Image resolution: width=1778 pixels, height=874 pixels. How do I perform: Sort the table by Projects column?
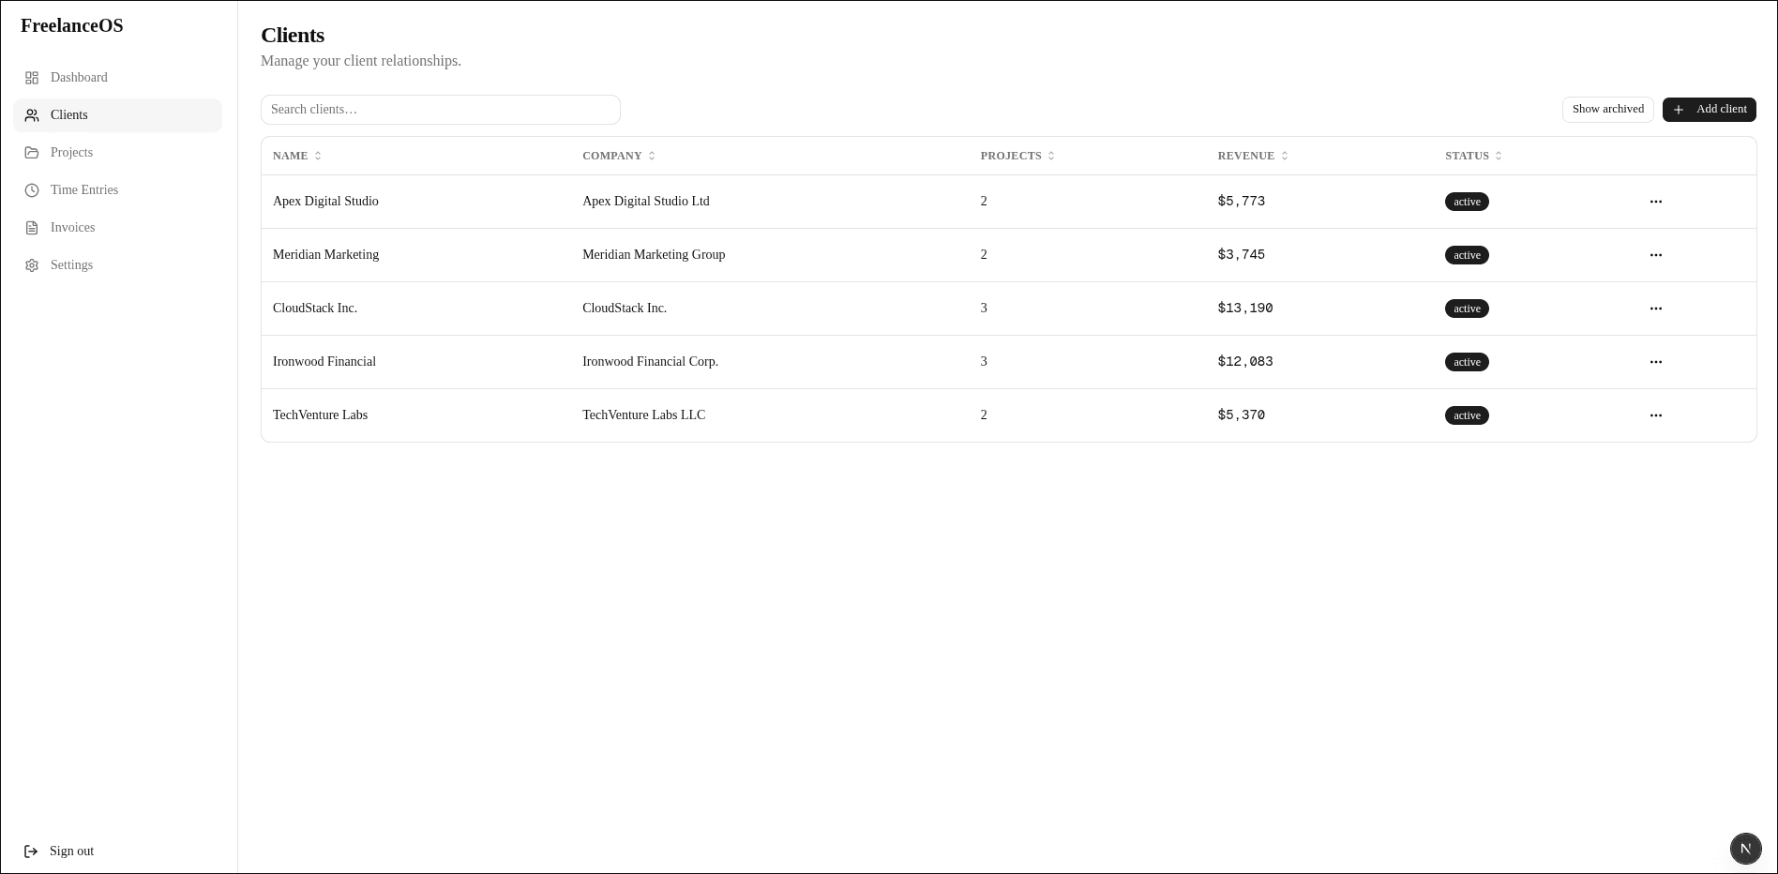(1017, 156)
